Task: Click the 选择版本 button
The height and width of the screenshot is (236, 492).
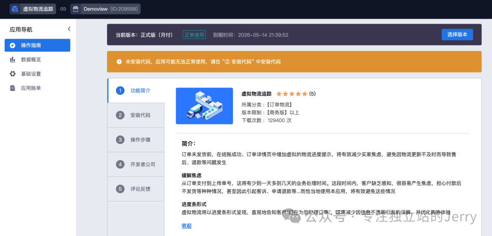Action: (x=457, y=35)
